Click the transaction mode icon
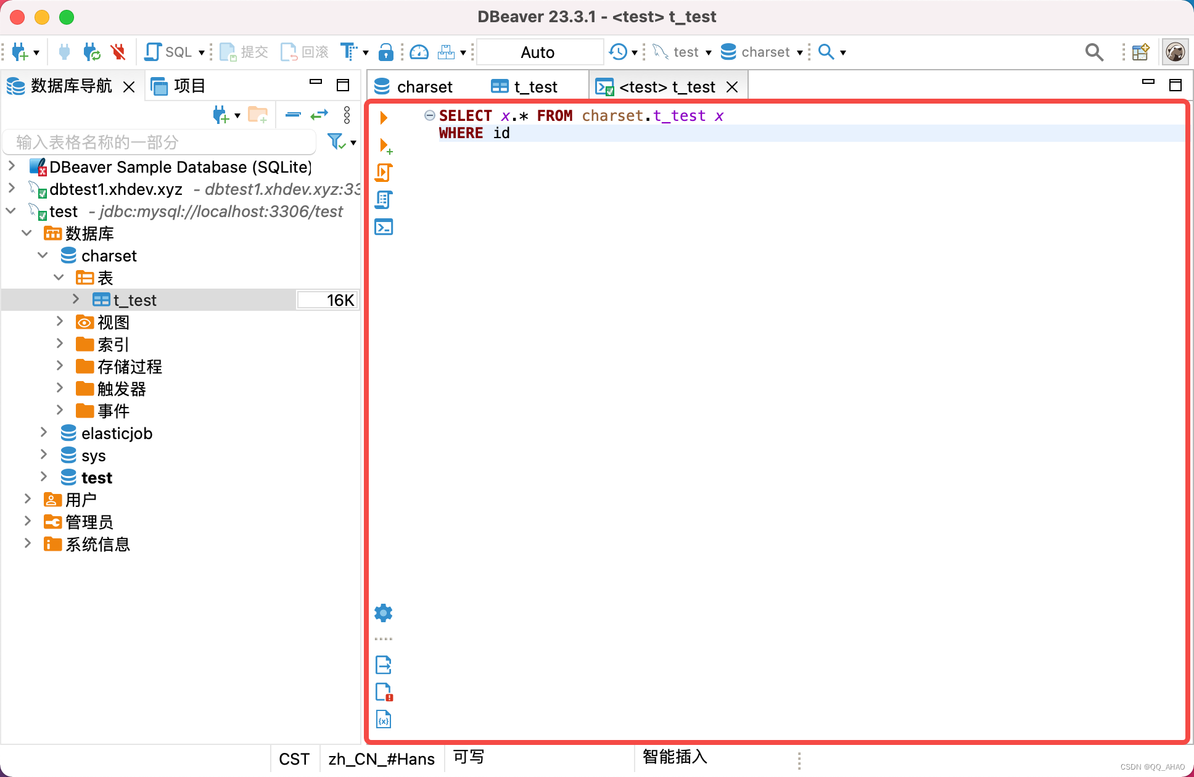Viewport: 1194px width, 777px height. click(348, 52)
